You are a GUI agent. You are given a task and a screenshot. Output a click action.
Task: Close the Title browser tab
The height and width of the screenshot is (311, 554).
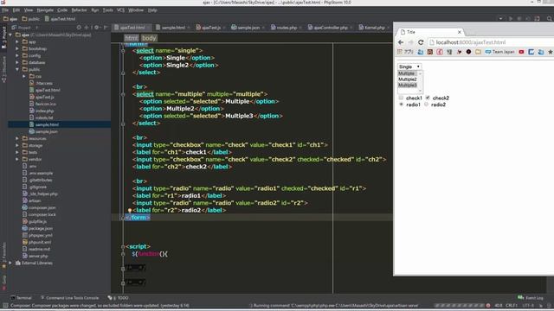click(460, 32)
